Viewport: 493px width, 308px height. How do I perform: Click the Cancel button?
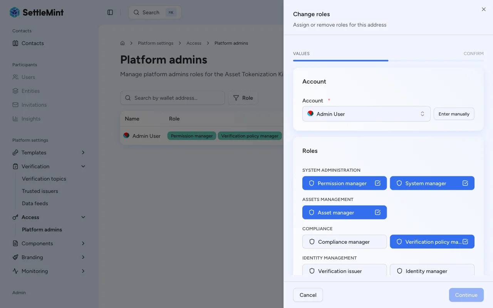pyautogui.click(x=308, y=295)
